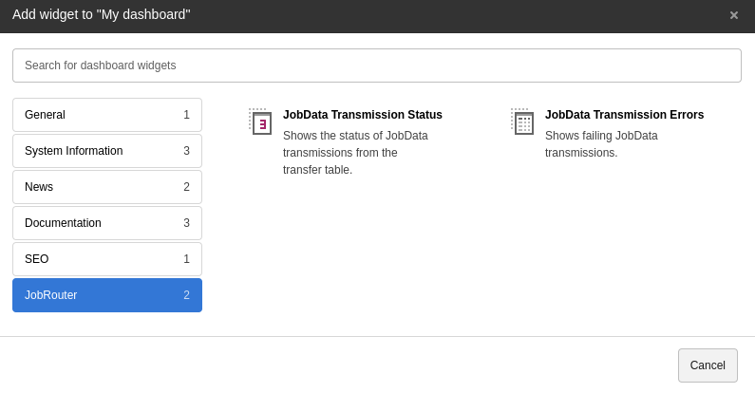
Task: Select the SEO category
Action: coord(107,259)
